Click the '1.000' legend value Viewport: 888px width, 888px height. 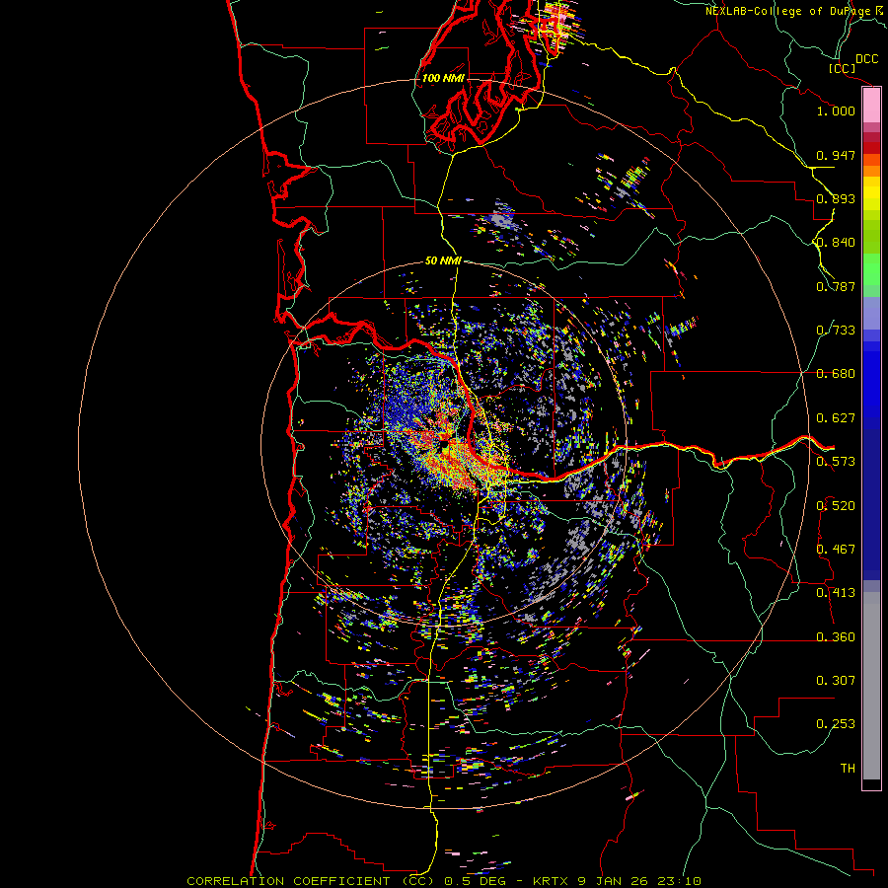coord(836,111)
